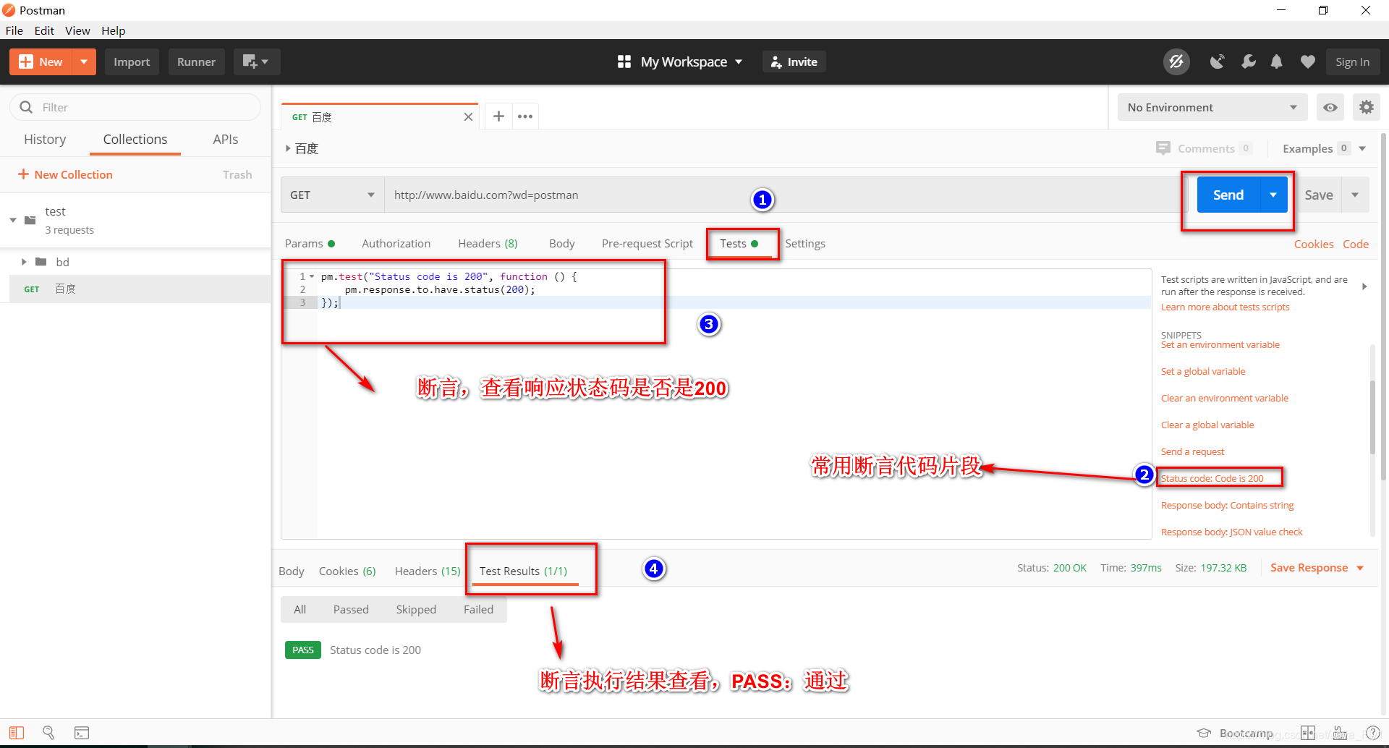Click the offline sync status icon
Image resolution: width=1389 pixels, height=748 pixels.
coord(1176,62)
